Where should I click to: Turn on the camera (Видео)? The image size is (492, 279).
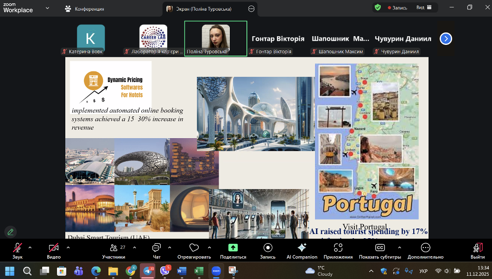pyautogui.click(x=54, y=248)
